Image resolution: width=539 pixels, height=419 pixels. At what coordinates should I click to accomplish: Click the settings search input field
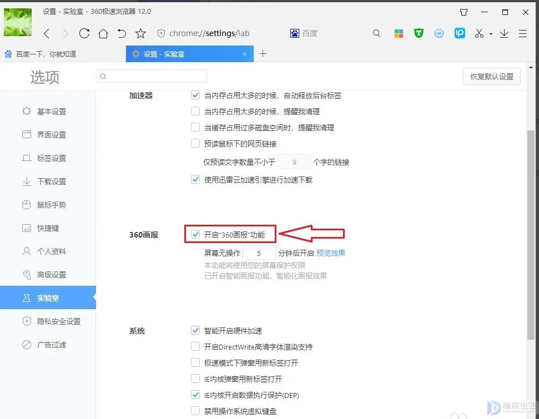point(152,76)
